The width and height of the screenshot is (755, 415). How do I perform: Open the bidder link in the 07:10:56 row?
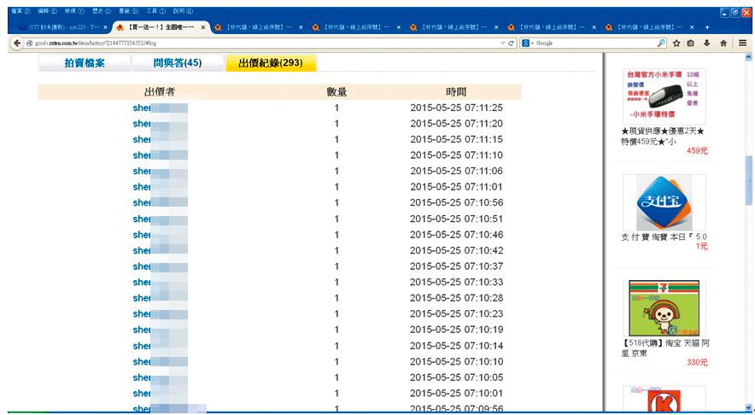(160, 202)
